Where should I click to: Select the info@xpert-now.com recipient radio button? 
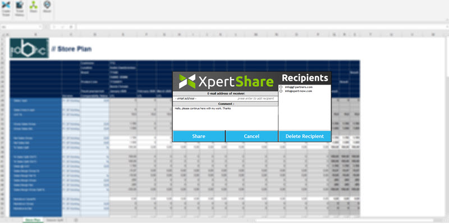click(x=281, y=91)
